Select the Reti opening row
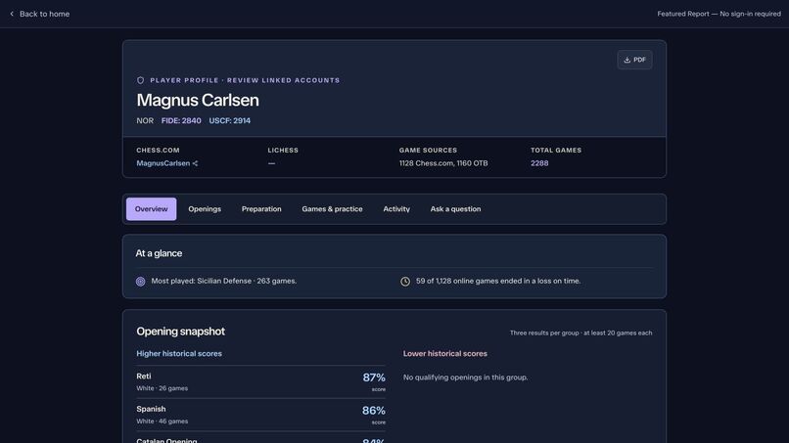Image resolution: width=789 pixels, height=443 pixels. pos(260,382)
